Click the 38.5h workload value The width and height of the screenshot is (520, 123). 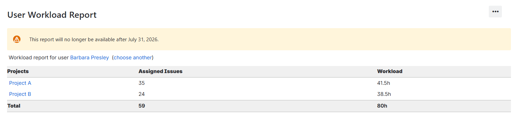click(x=384, y=94)
